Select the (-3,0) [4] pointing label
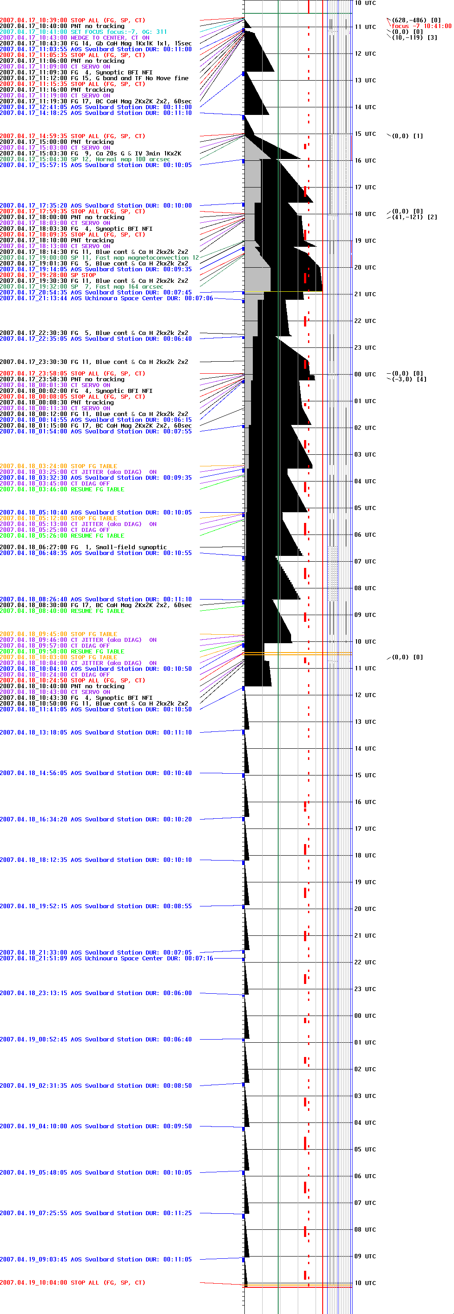The height and width of the screenshot is (1314, 454). (409, 380)
